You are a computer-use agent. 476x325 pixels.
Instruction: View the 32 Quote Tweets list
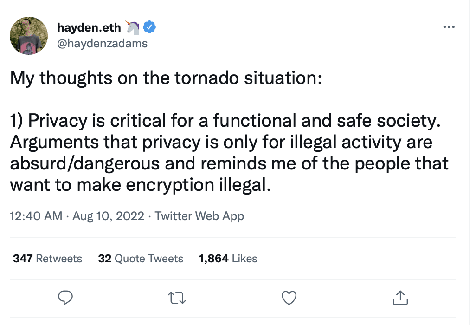point(141,259)
